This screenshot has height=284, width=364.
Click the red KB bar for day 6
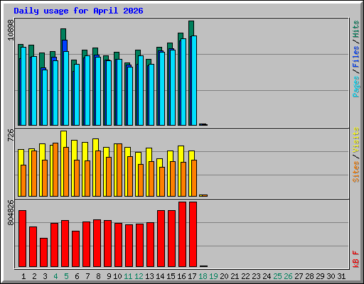[x=75, y=248]
